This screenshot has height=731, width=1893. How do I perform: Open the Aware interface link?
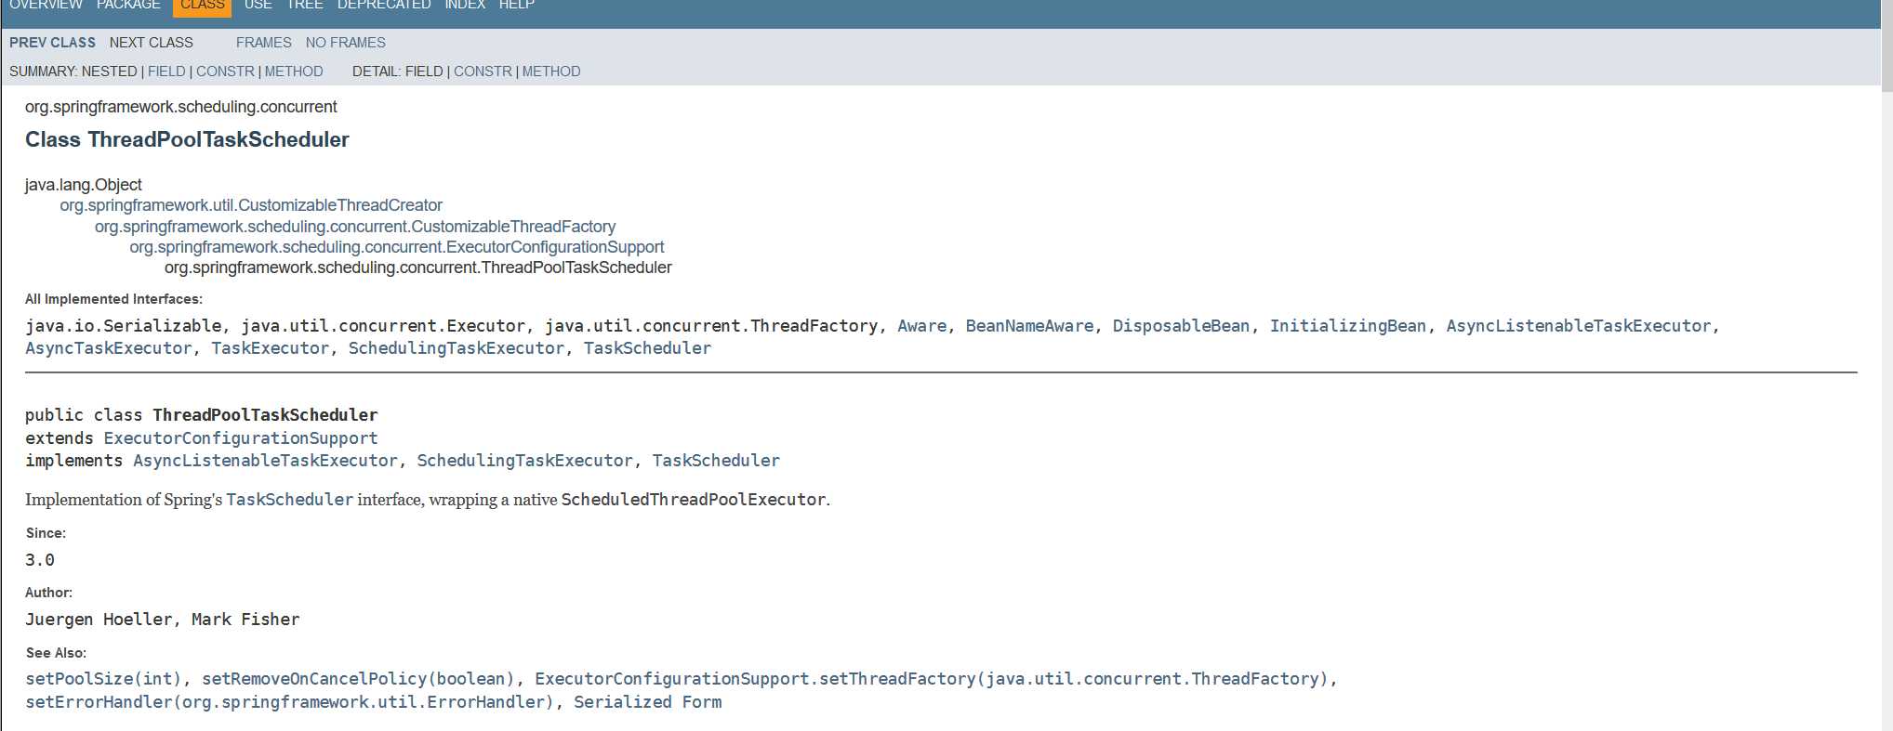(921, 326)
